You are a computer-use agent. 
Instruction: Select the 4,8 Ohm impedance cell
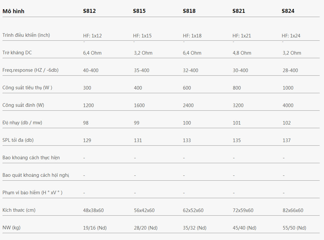(242, 53)
